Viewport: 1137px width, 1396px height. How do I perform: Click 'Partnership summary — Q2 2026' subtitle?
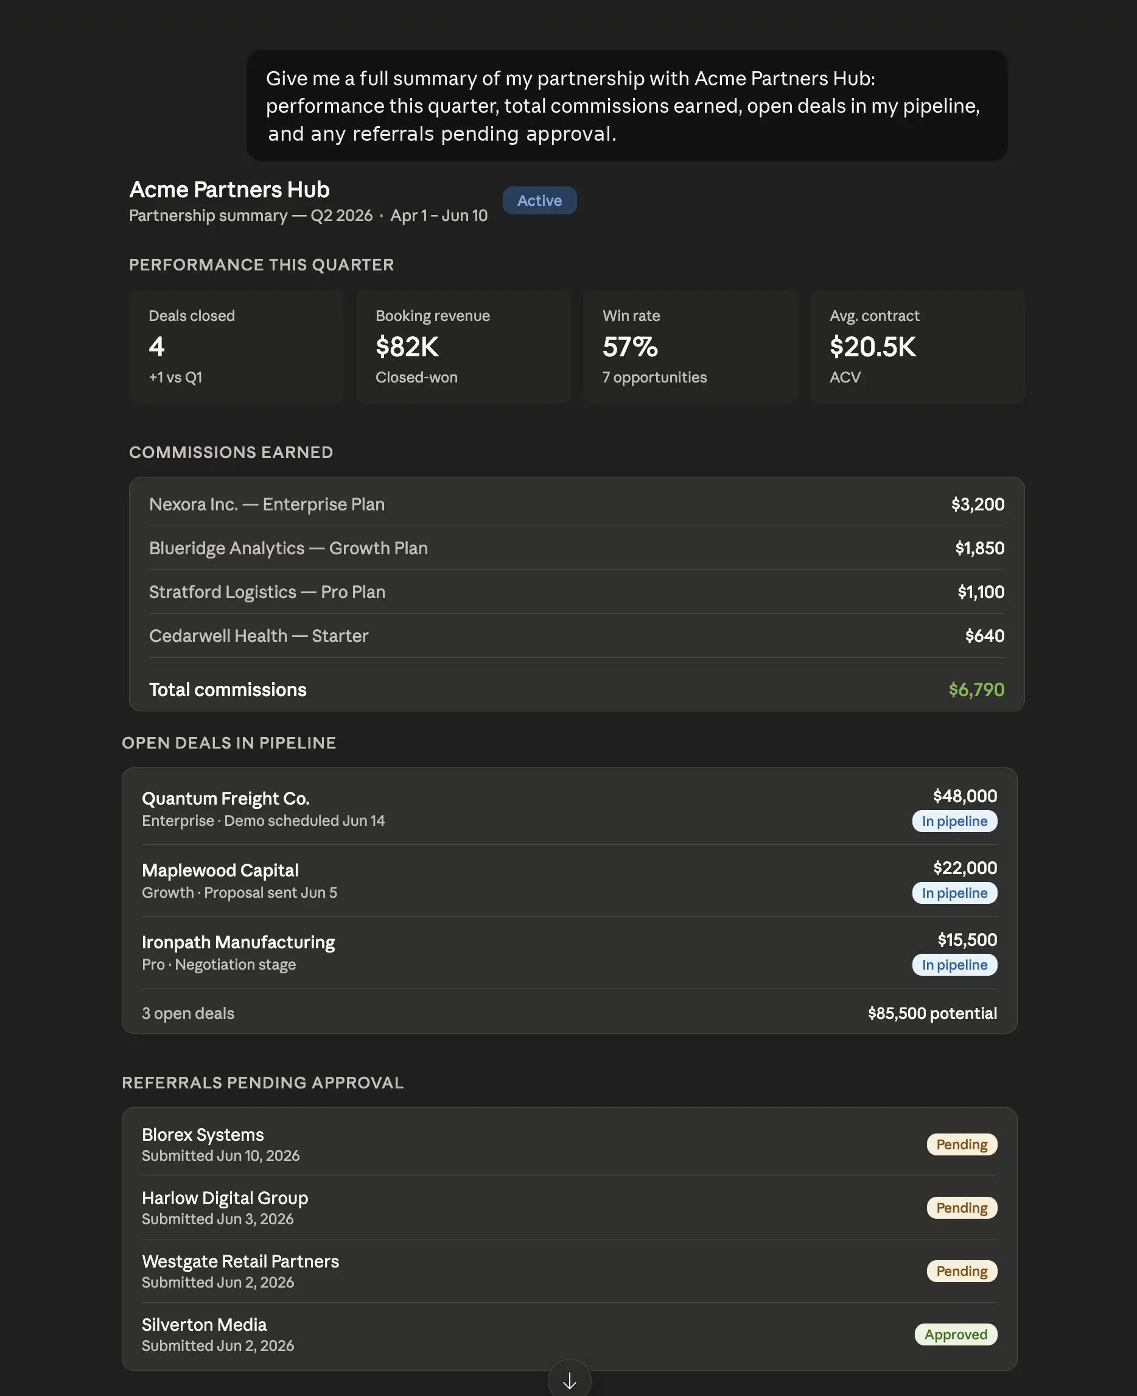(251, 216)
